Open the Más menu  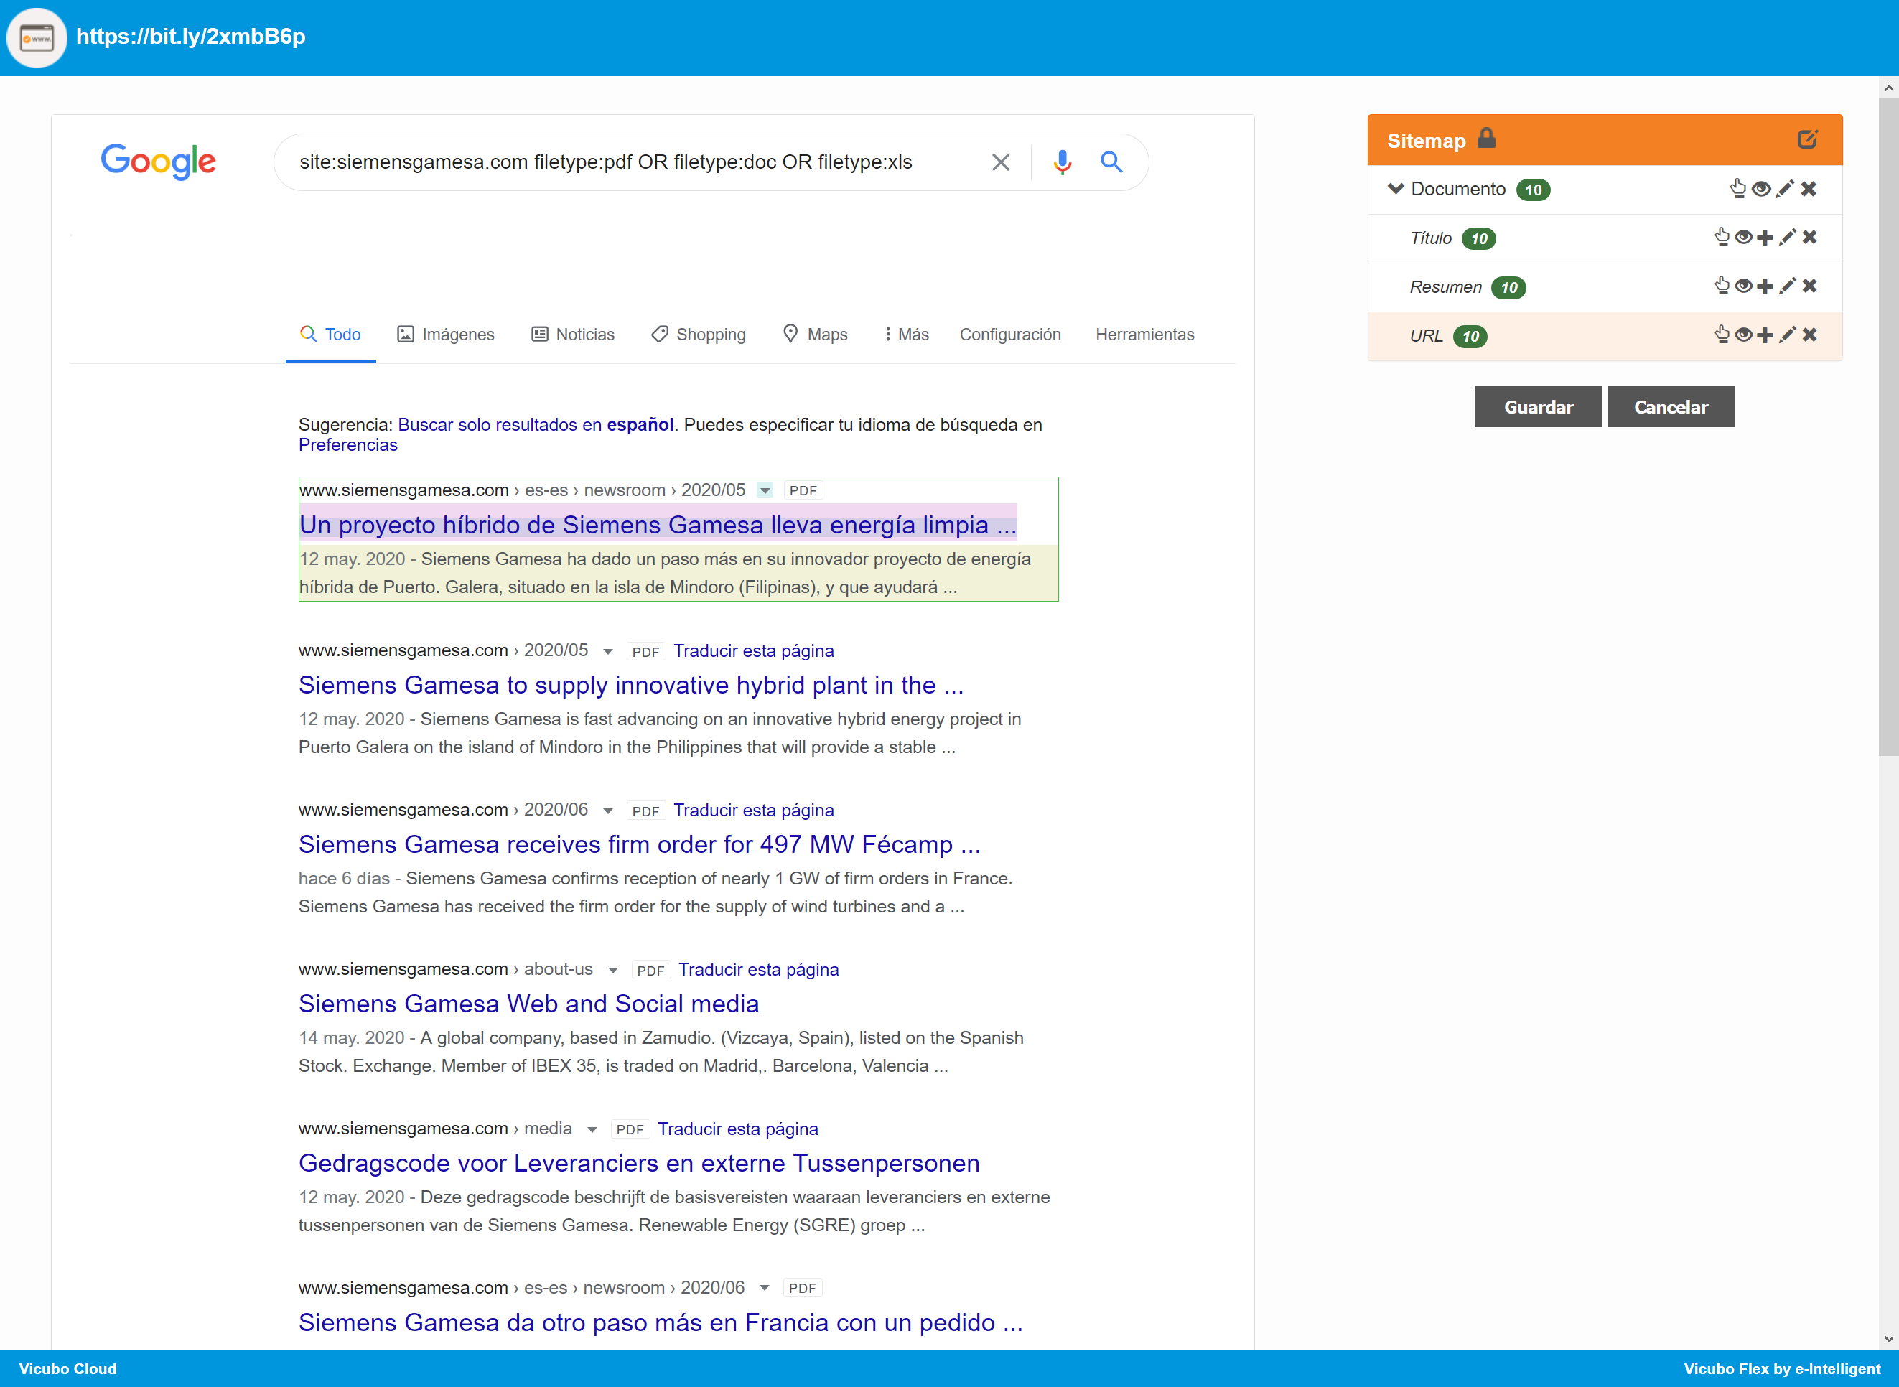907,334
